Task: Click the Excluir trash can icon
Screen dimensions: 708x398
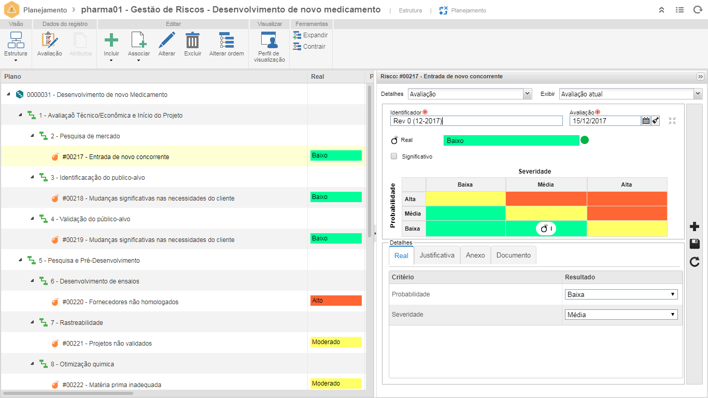Action: [x=193, y=40]
